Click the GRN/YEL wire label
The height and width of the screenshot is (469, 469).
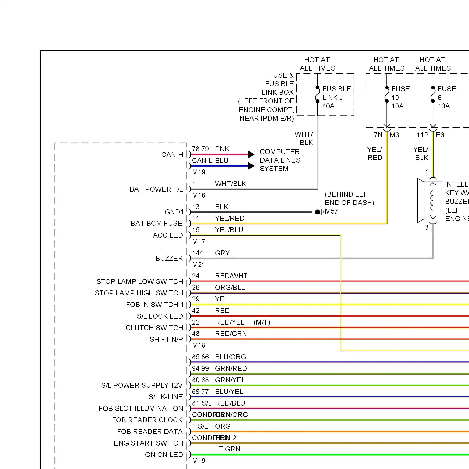pyautogui.click(x=230, y=380)
